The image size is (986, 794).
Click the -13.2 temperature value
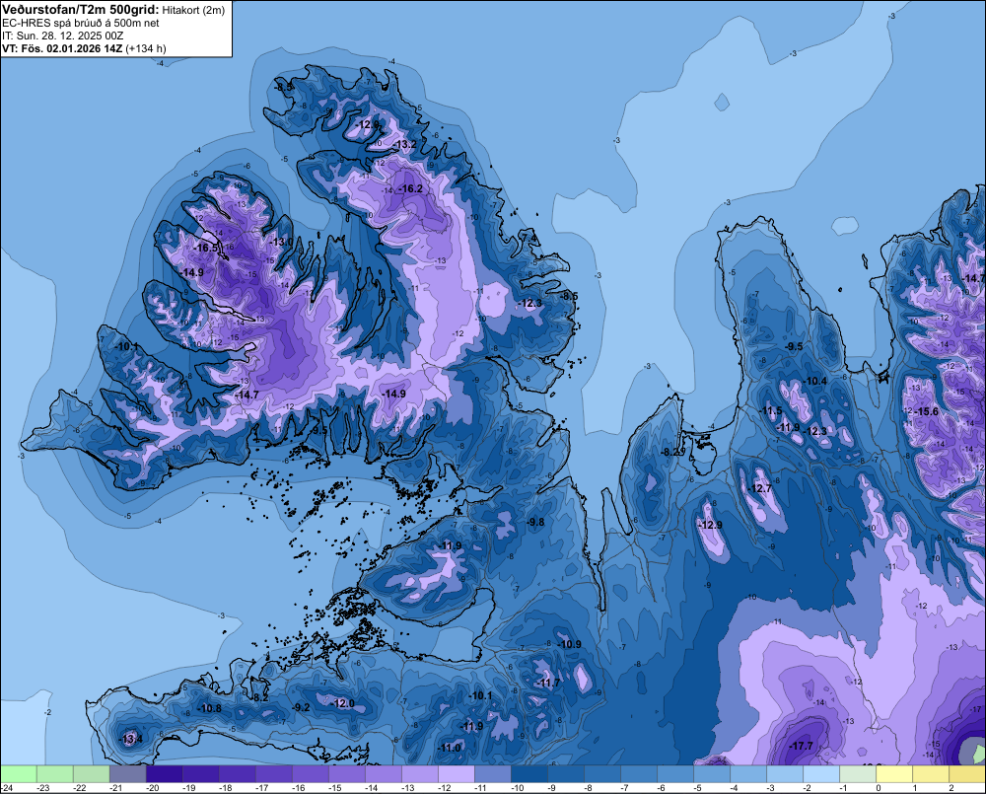(405, 145)
